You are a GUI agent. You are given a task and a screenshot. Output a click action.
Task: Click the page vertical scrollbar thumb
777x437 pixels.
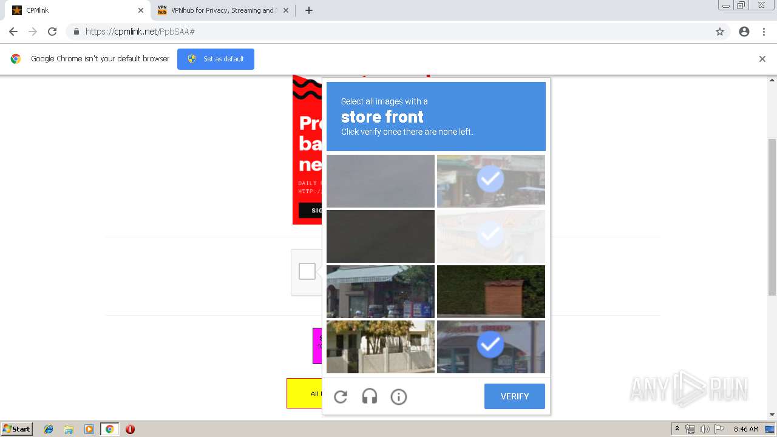(x=772, y=217)
